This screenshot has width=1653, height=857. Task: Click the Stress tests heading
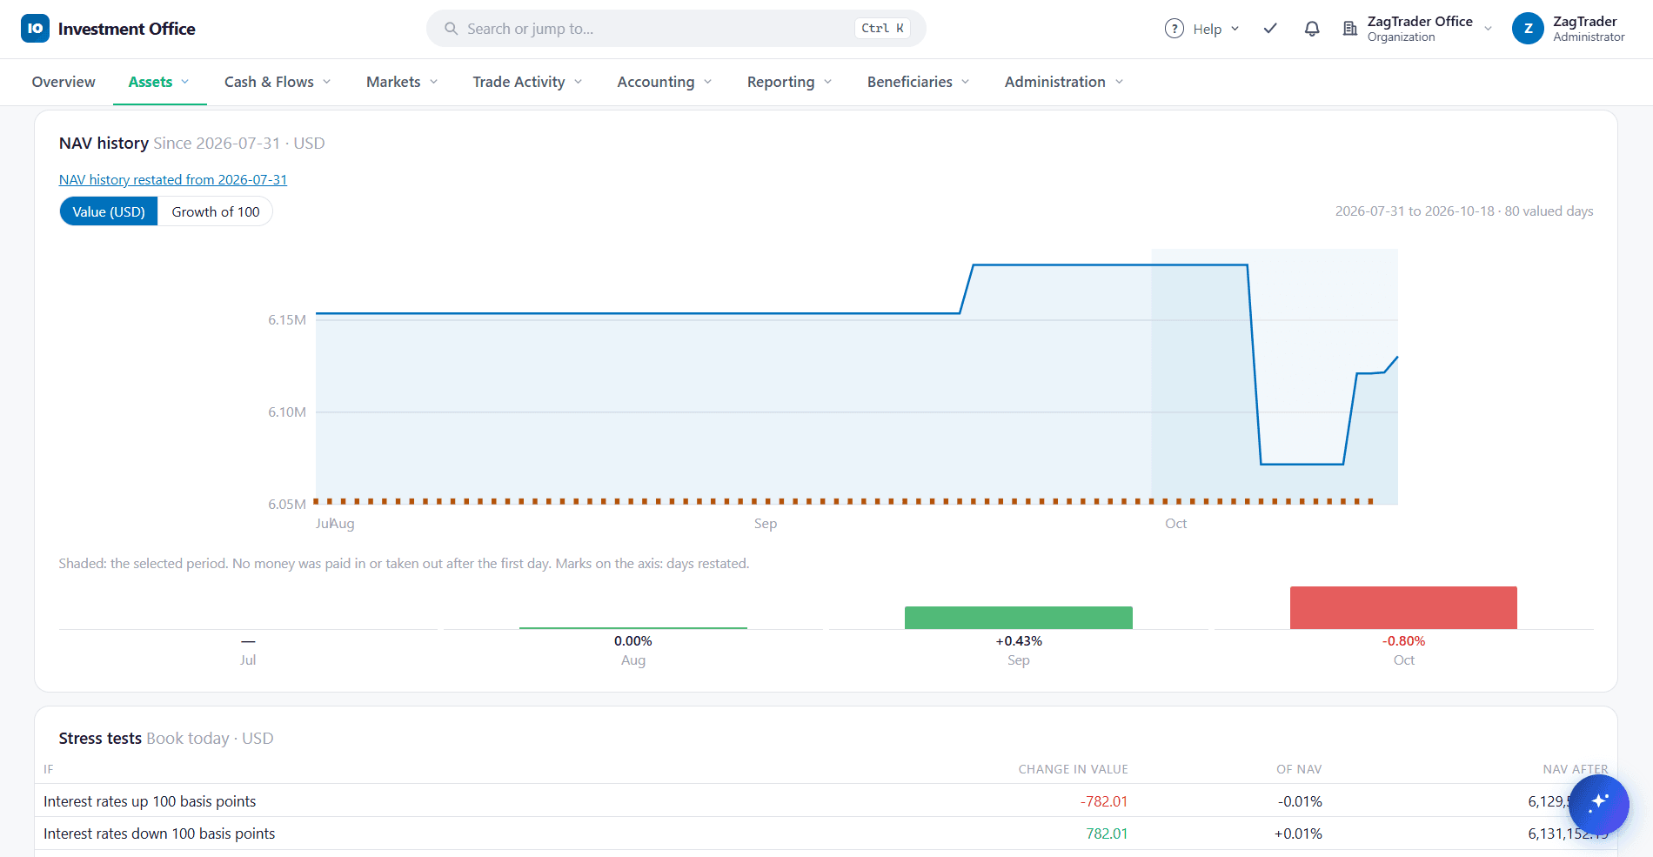click(x=100, y=738)
